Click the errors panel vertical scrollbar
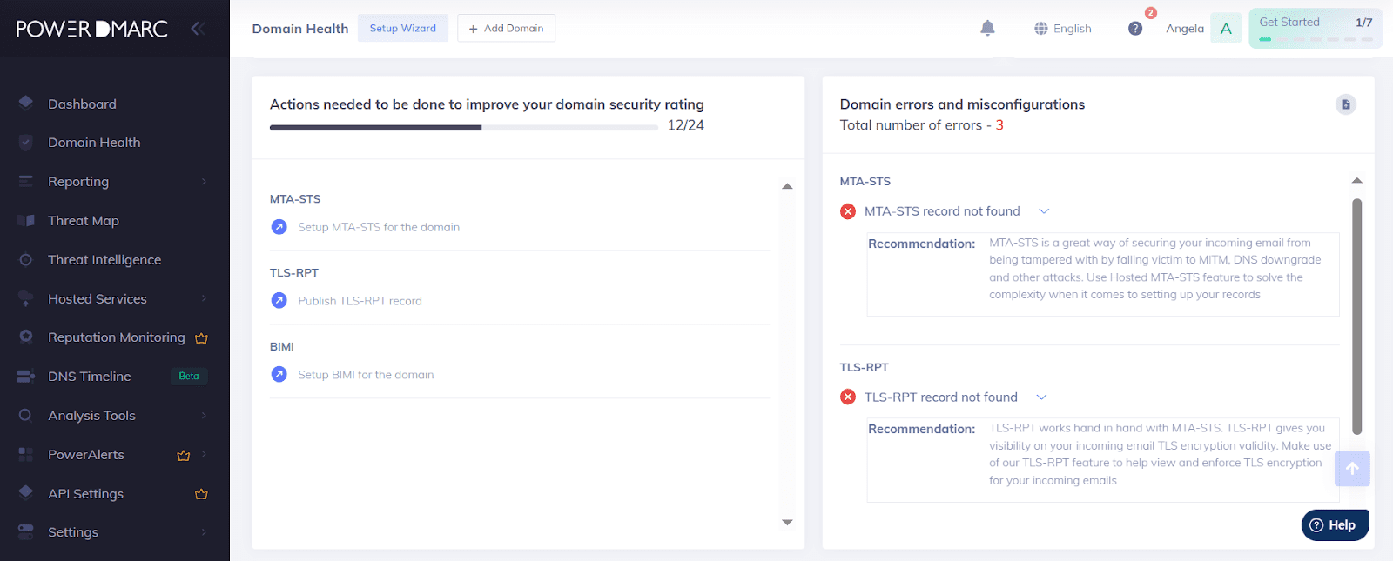Screen dimensions: 1393x561 click(1356, 313)
